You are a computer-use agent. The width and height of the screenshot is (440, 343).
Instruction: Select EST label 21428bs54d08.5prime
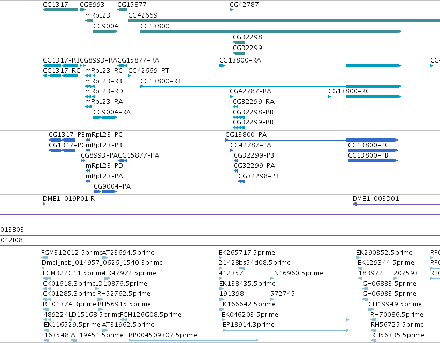254,263
